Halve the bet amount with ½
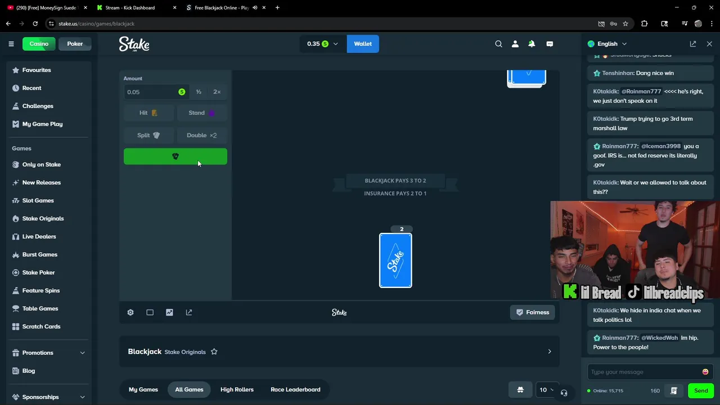Image resolution: width=720 pixels, height=405 pixels. tap(199, 92)
